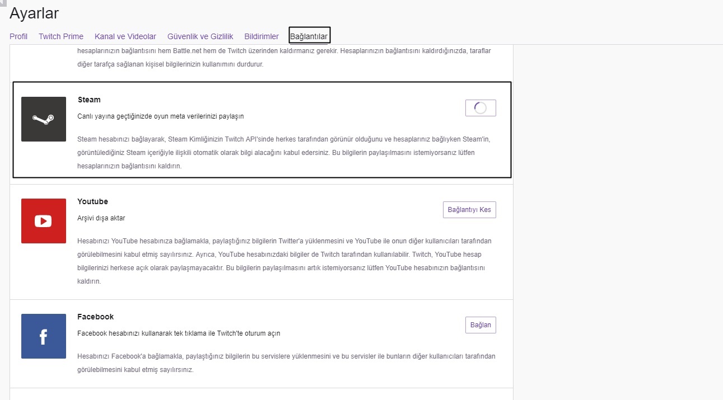Click the Steam logo icon
Screen dimensions: 723x400
pyautogui.click(x=44, y=119)
